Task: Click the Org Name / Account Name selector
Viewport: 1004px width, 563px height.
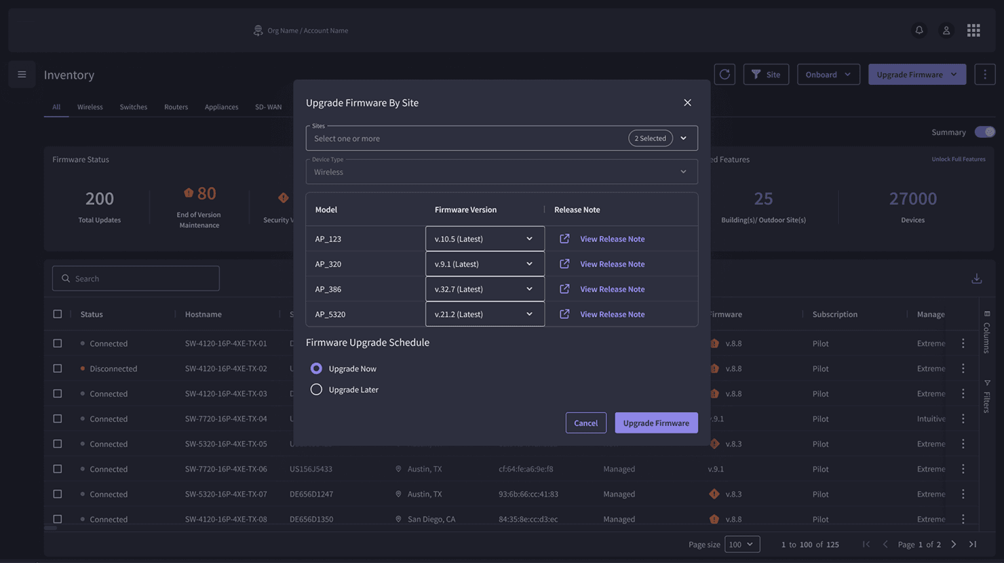Action: 301,31
